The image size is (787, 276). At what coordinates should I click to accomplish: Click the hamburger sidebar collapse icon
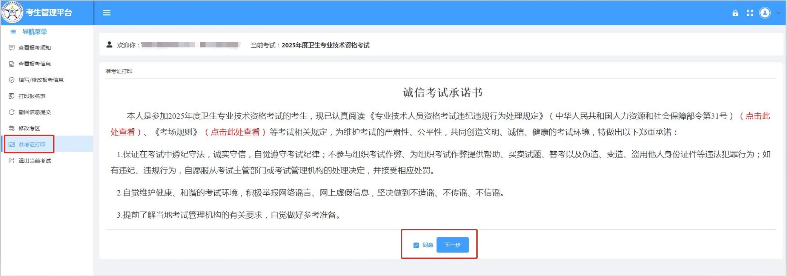pyautogui.click(x=106, y=13)
